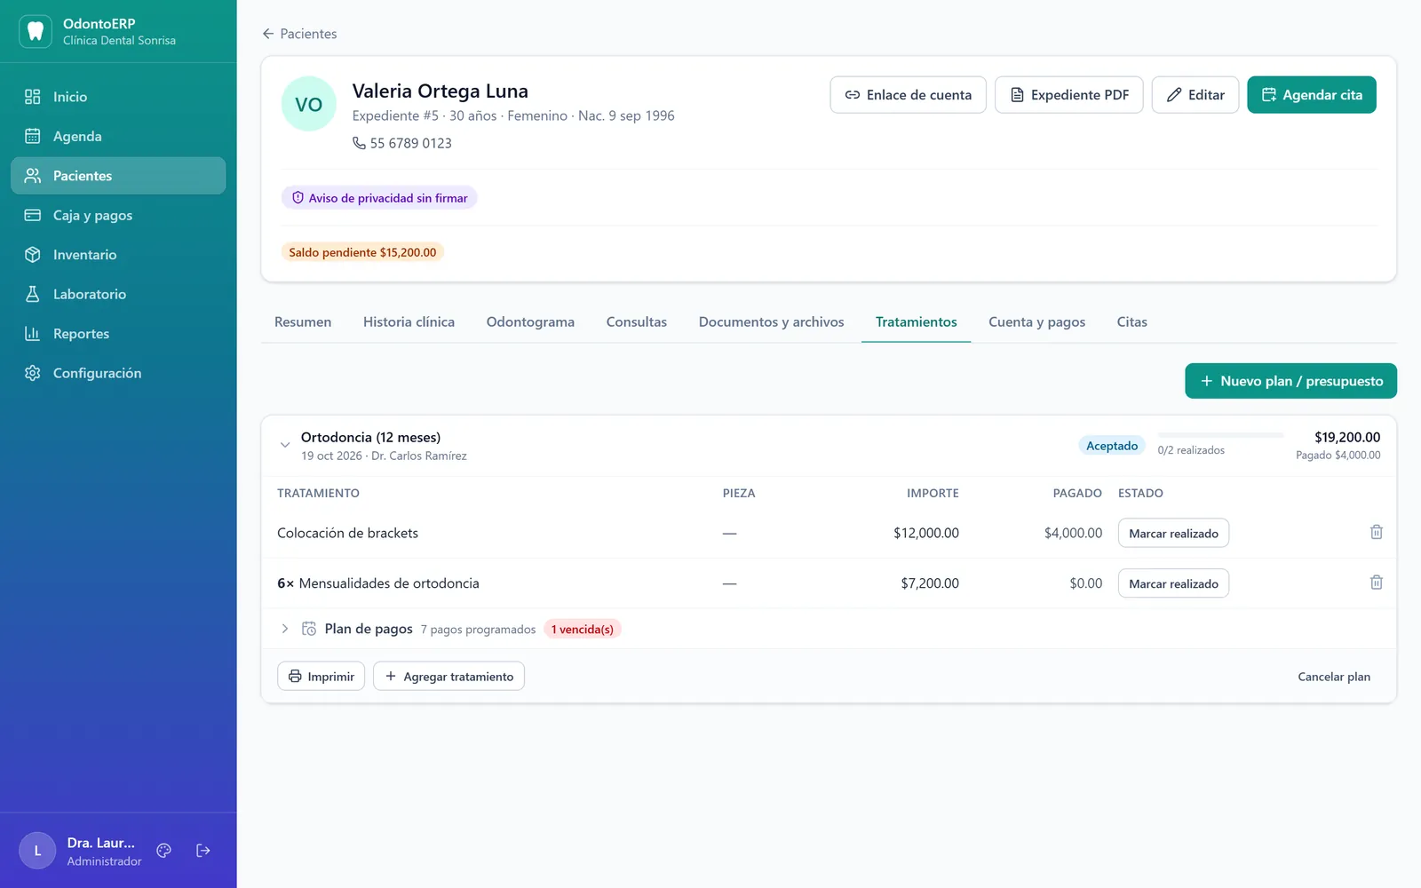Click the OdontoERP tooth logo
This screenshot has width=1421, height=888.
36,31
